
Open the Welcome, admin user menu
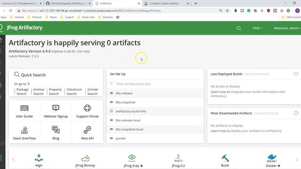[287, 28]
